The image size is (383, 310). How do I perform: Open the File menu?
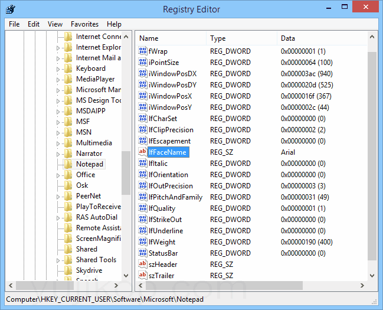pos(14,24)
